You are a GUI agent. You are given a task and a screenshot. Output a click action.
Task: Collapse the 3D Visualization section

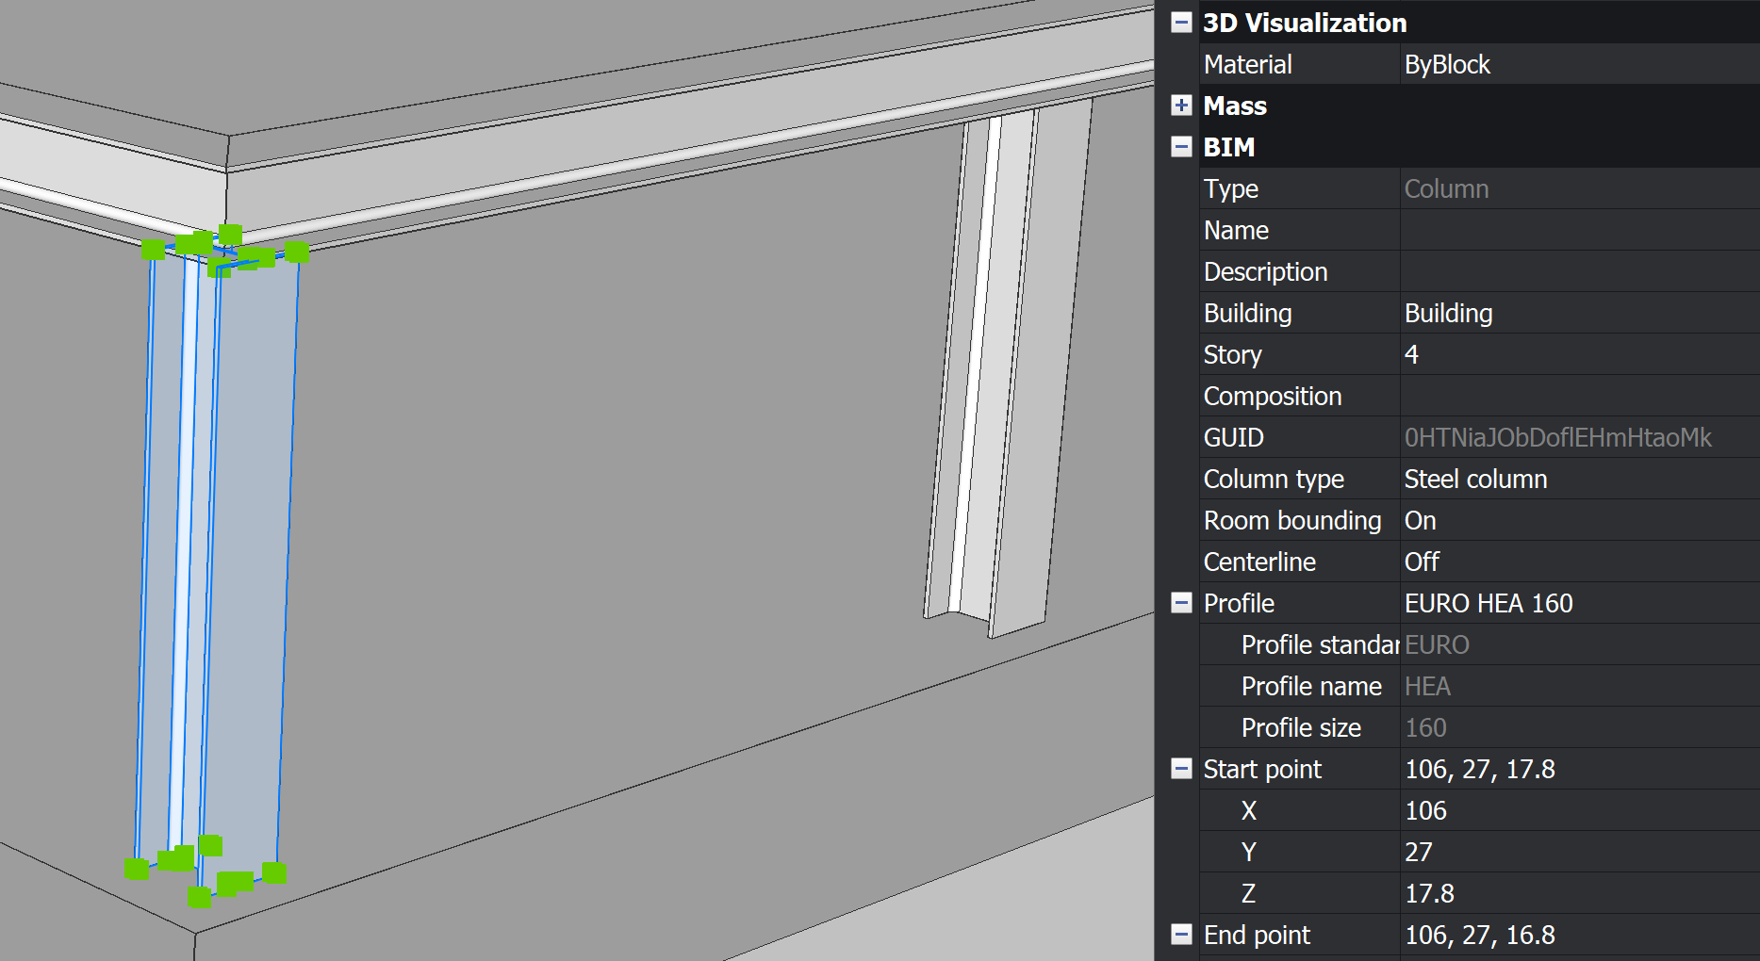[1181, 22]
